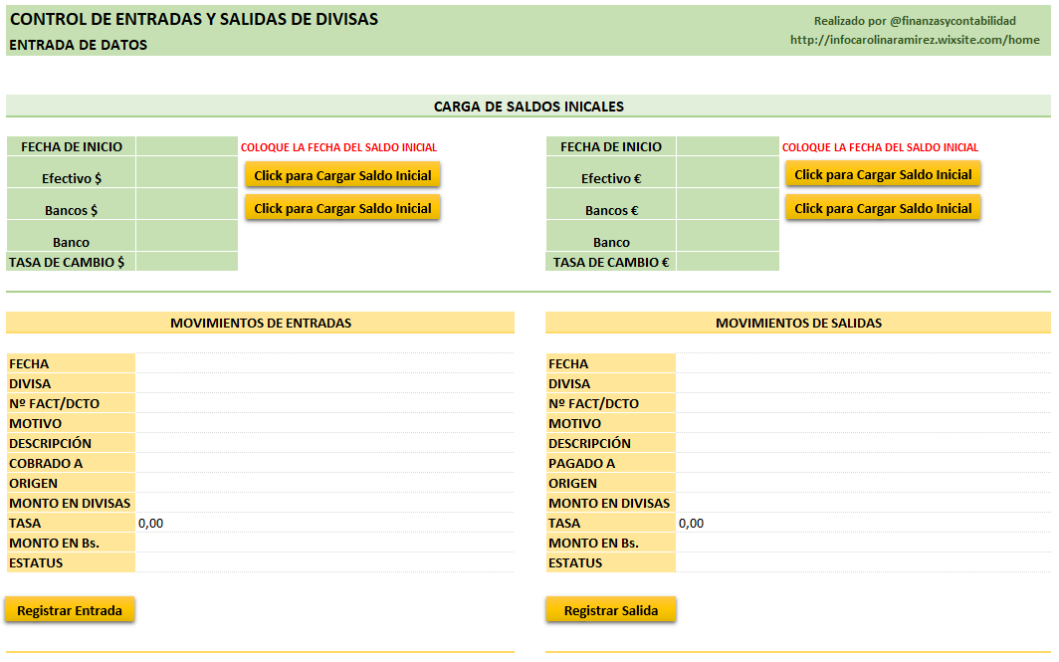
Task: Select the FECHA DE INICIO cell for dollars
Action: tap(186, 146)
